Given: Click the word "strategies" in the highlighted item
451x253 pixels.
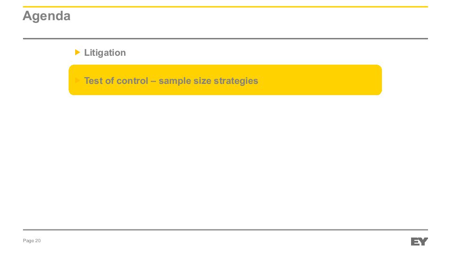Looking at the screenshot, I should click(236, 81).
